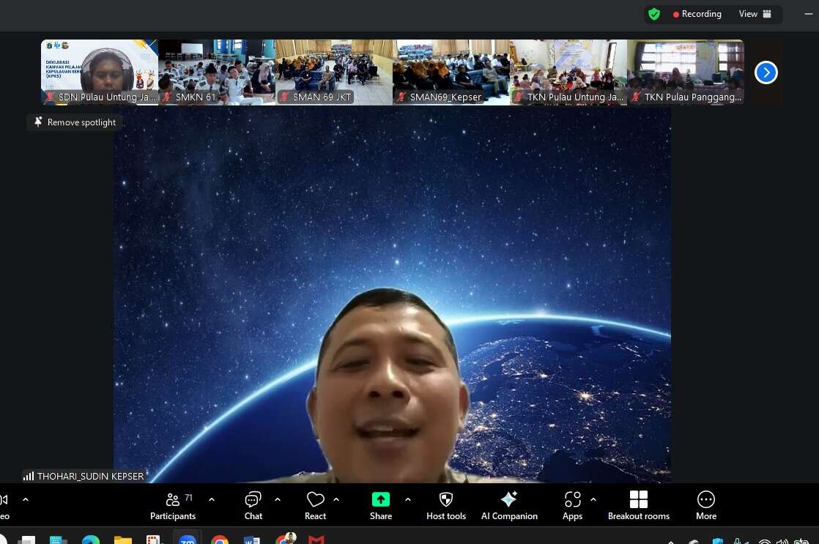This screenshot has width=819, height=544.
Task: Expand the Share options arrow
Action: coord(408,499)
